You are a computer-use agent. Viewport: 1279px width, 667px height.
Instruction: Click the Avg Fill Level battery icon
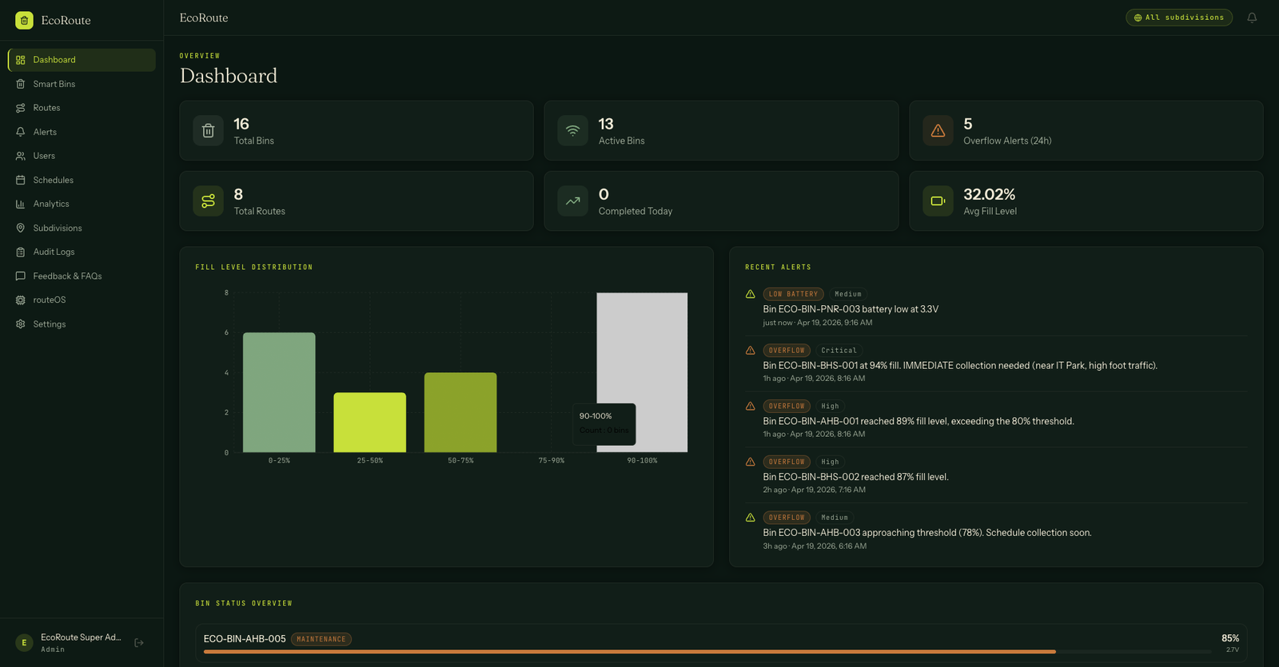[x=938, y=201]
